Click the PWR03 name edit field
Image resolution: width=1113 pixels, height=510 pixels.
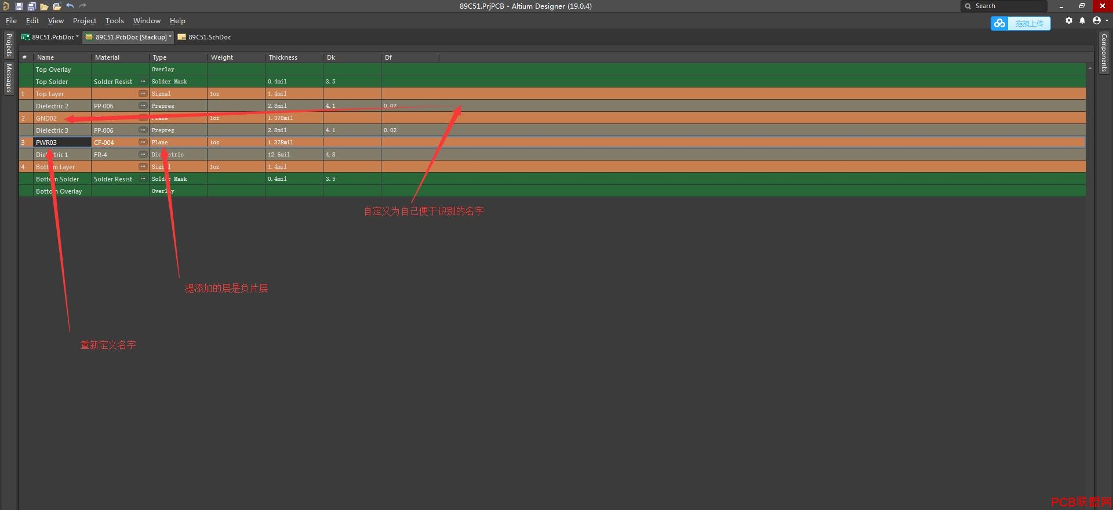[62, 143]
